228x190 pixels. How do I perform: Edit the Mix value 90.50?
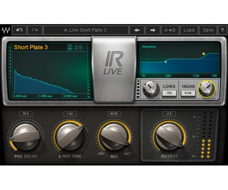[114, 114]
